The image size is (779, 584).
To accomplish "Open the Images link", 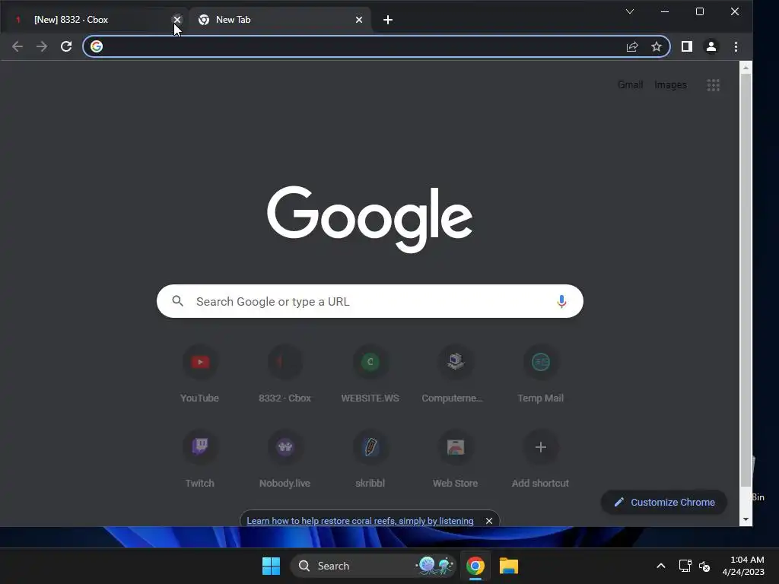I will coord(670,85).
